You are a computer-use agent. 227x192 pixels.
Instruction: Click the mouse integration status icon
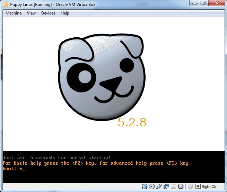point(191,186)
